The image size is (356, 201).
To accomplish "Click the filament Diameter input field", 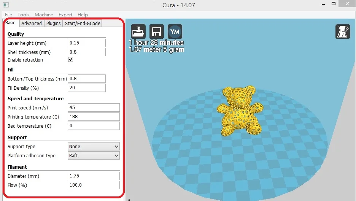I will point(94,176).
